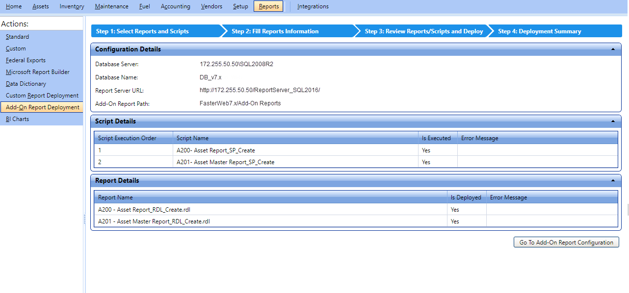Select Standard in the Actions sidebar

pyautogui.click(x=18, y=37)
